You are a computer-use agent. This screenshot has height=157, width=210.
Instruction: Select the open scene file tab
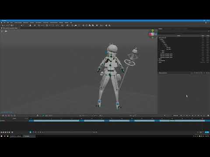pyautogui.click(x=10, y=28)
